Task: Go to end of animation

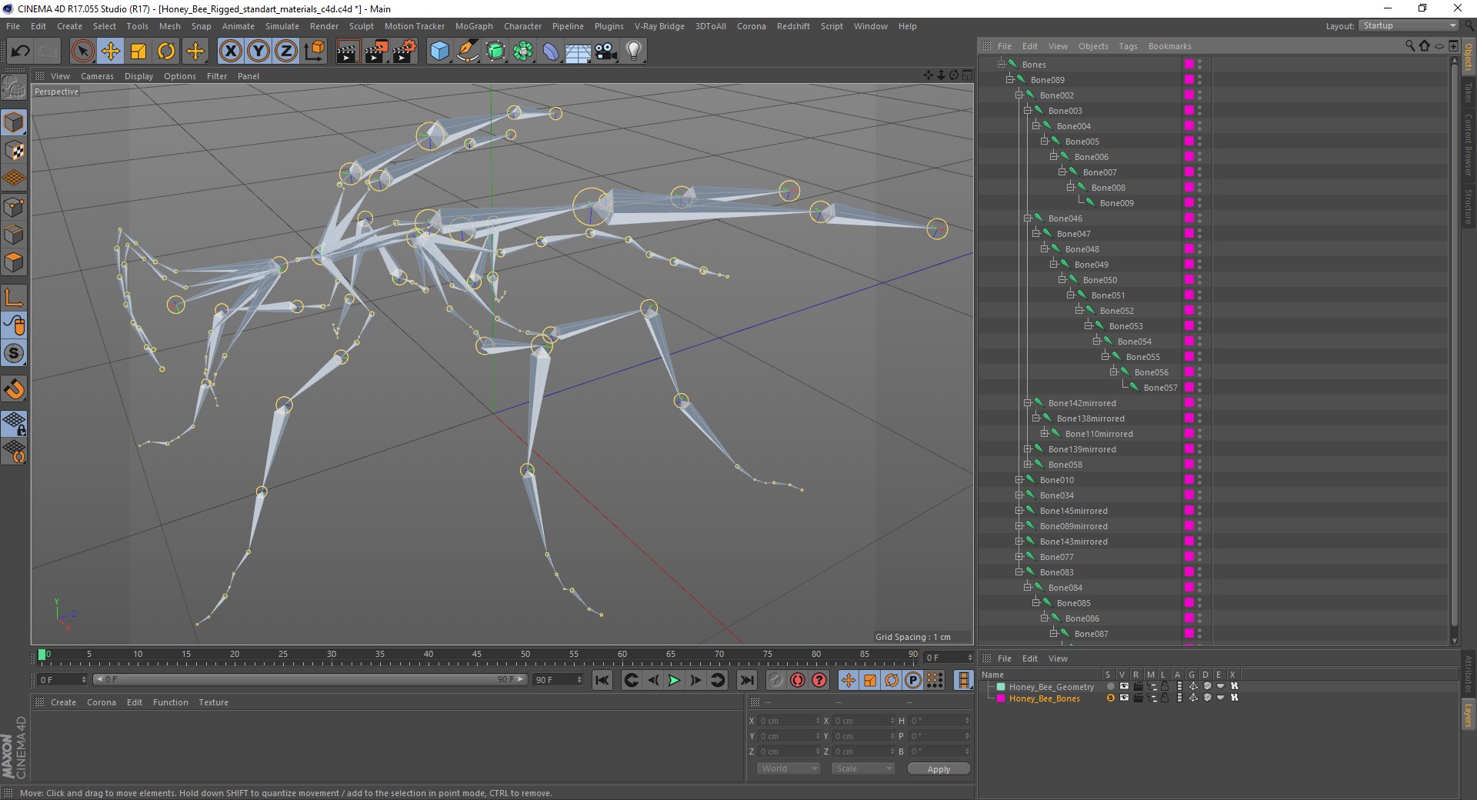Action: click(x=746, y=680)
